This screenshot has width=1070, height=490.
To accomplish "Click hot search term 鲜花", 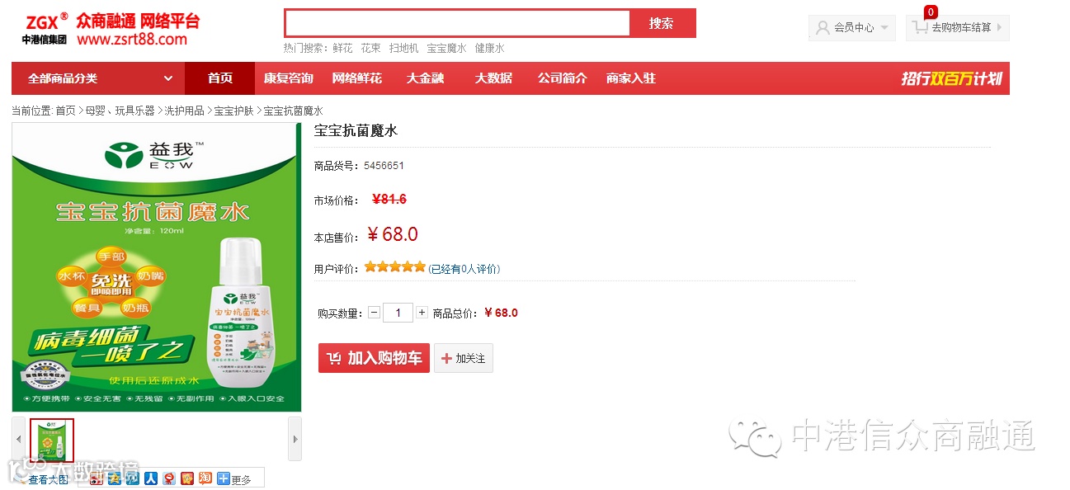I will 342,49.
